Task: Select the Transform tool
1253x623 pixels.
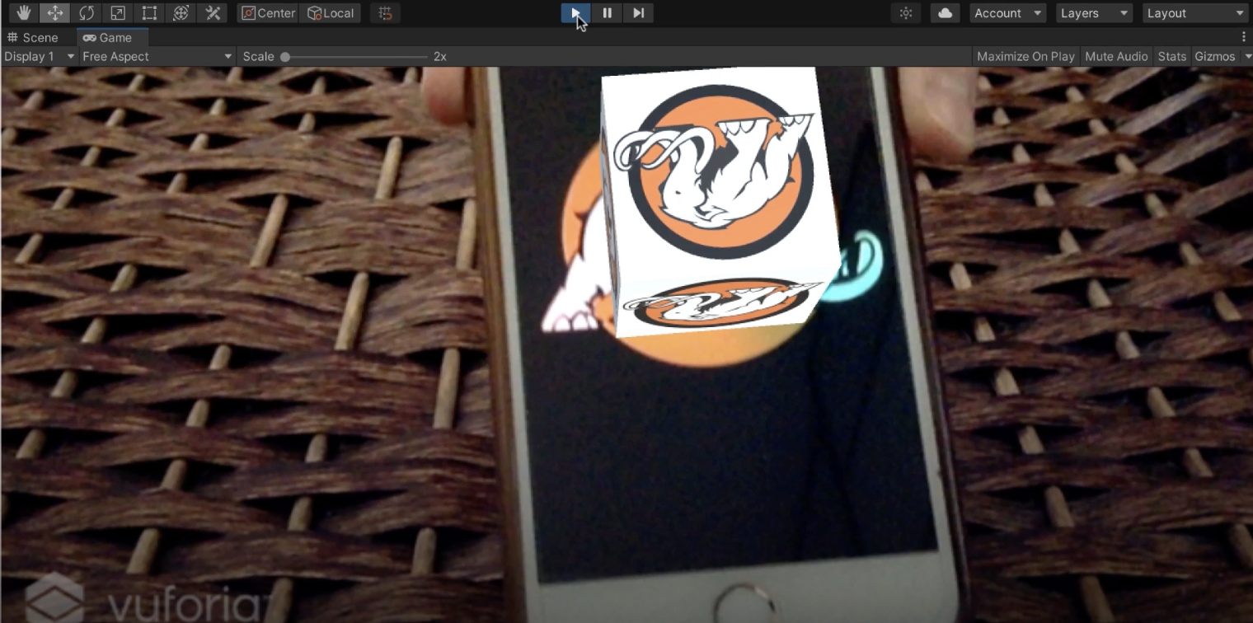Action: (x=181, y=13)
